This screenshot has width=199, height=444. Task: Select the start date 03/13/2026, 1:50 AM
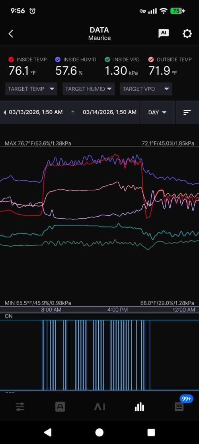coord(36,112)
